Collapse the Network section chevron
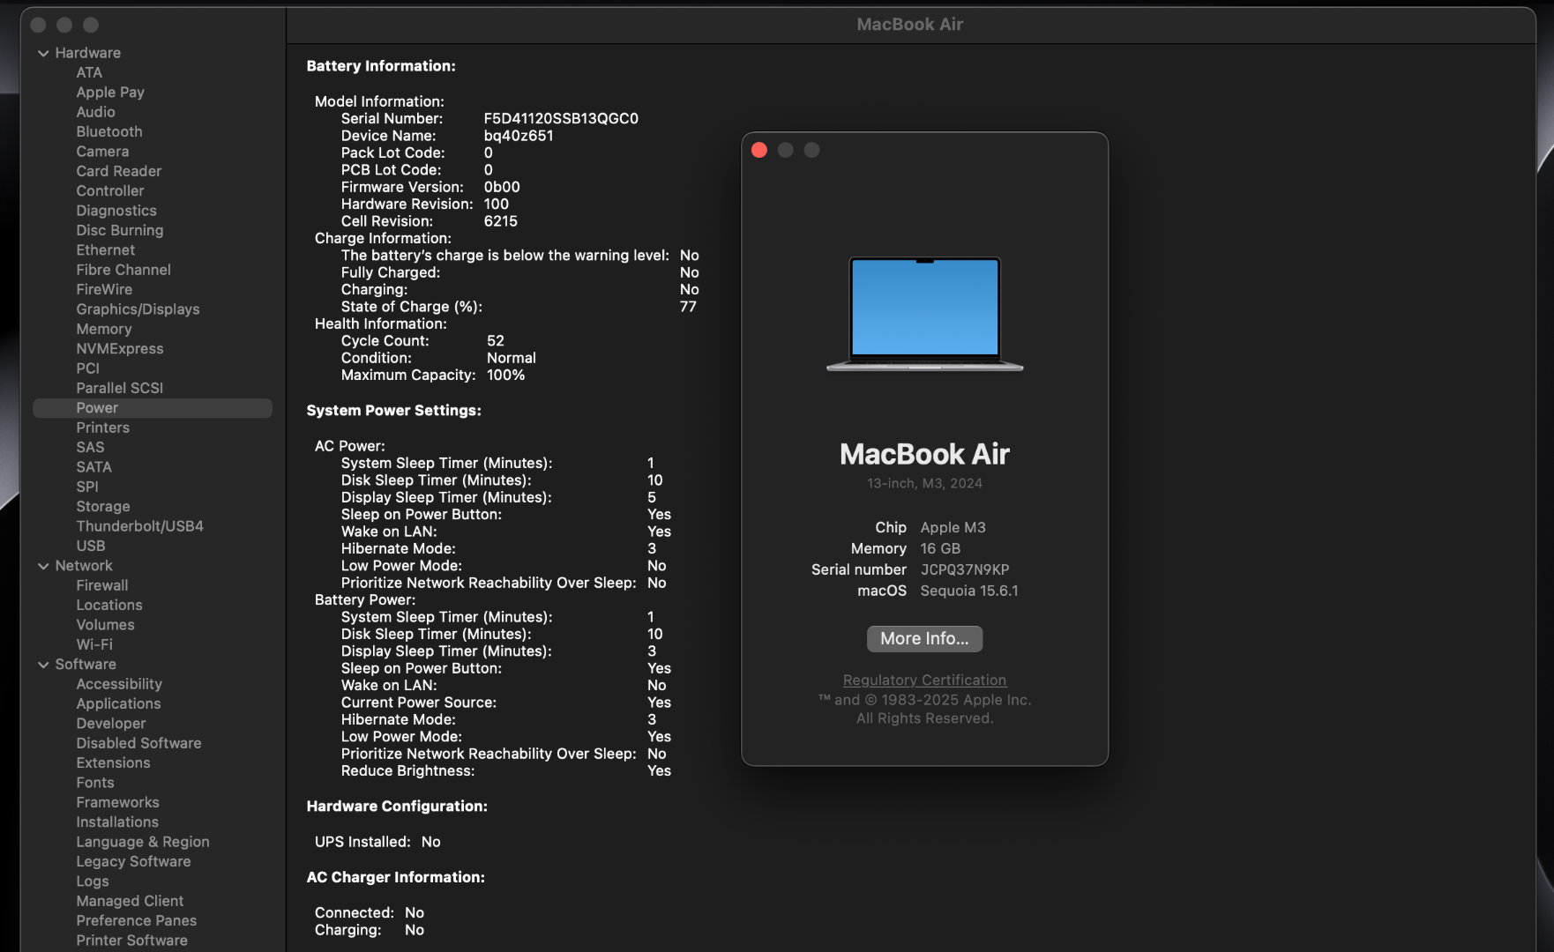1554x952 pixels. [43, 566]
